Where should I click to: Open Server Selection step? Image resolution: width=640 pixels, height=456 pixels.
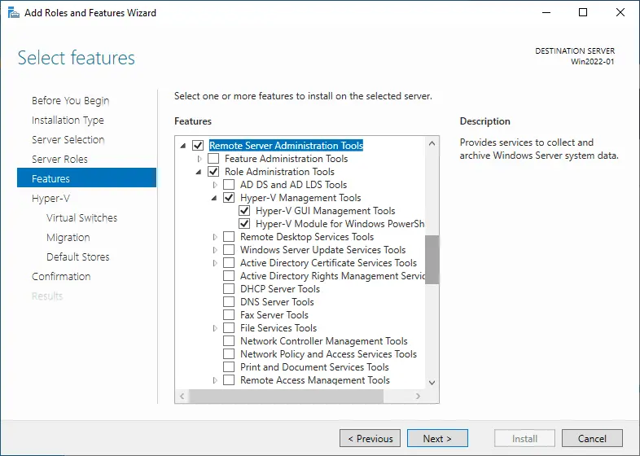pyautogui.click(x=68, y=139)
